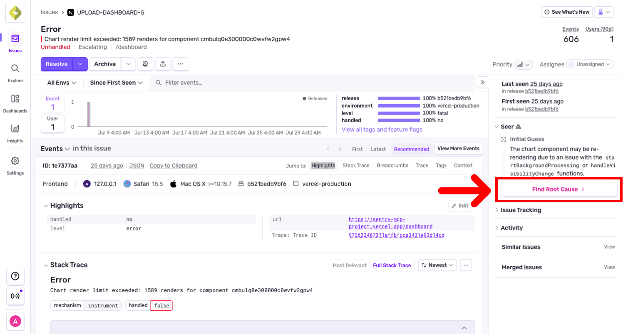This screenshot has width=623, height=334.
Task: Mute notifications with the bell icon
Action: tap(145, 64)
